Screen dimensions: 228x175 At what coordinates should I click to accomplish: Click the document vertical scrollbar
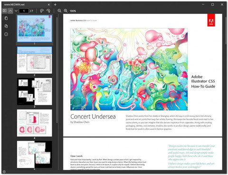point(226,30)
